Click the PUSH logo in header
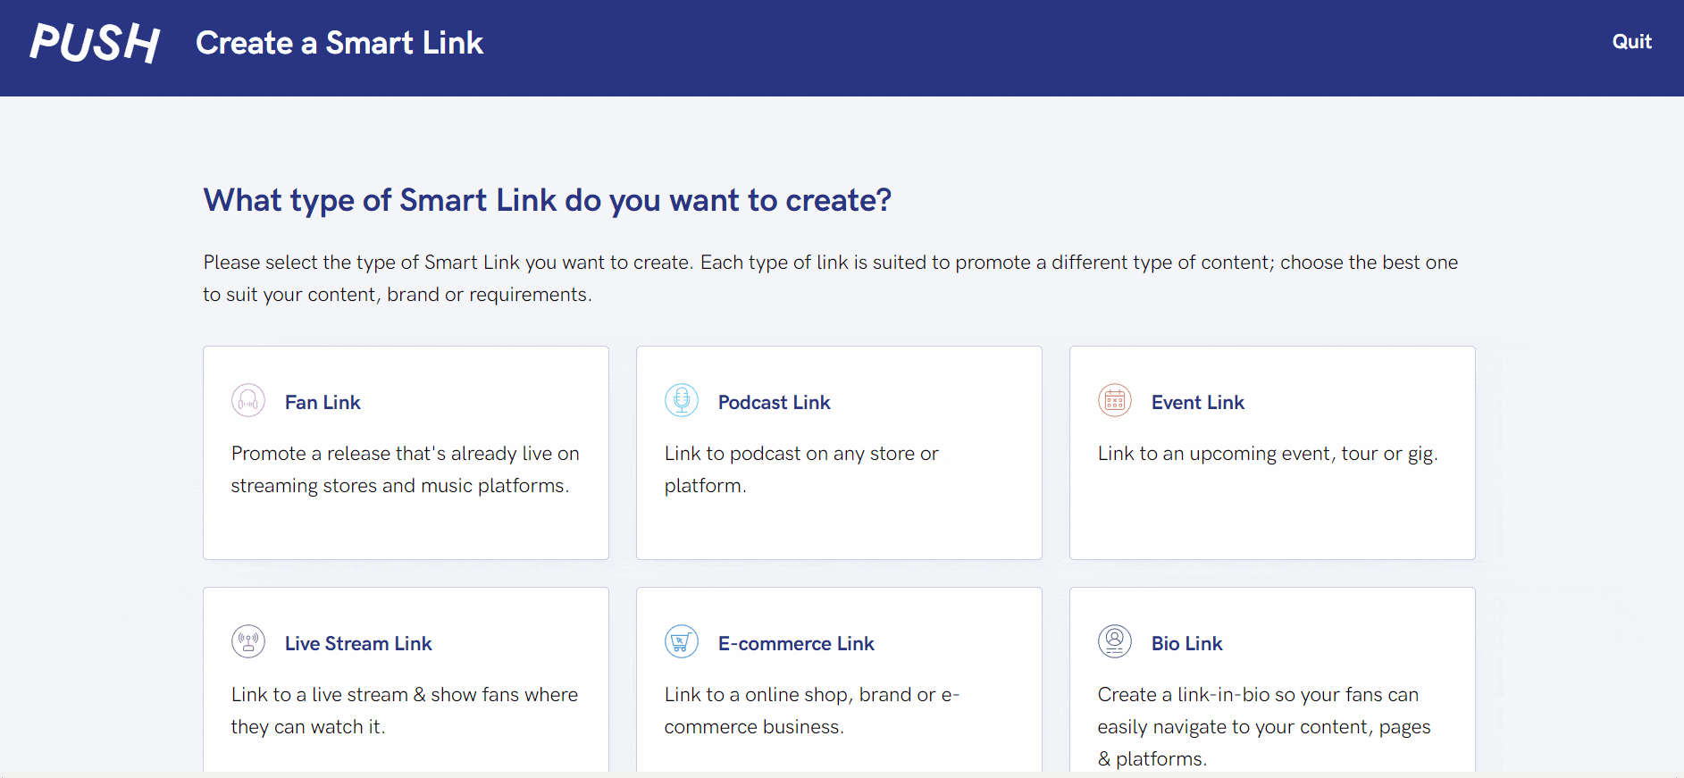 click(95, 42)
